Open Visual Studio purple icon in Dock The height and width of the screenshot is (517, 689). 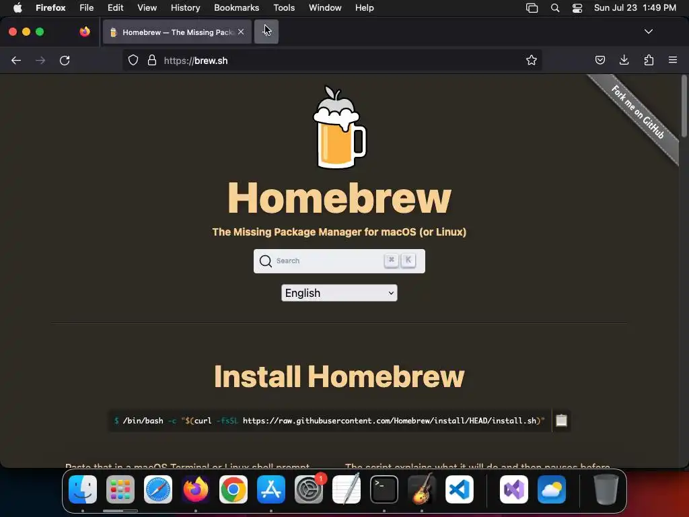(514, 489)
